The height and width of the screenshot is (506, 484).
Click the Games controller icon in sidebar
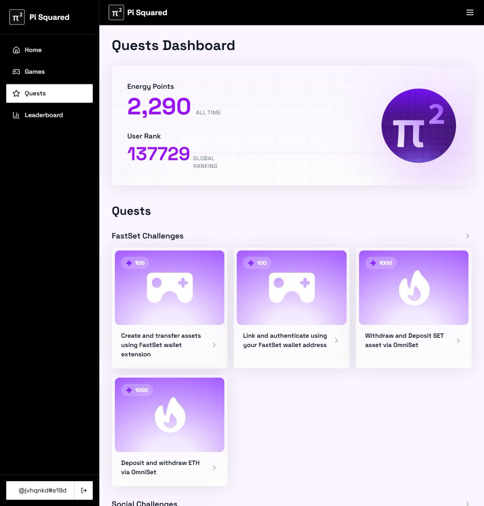coord(16,72)
